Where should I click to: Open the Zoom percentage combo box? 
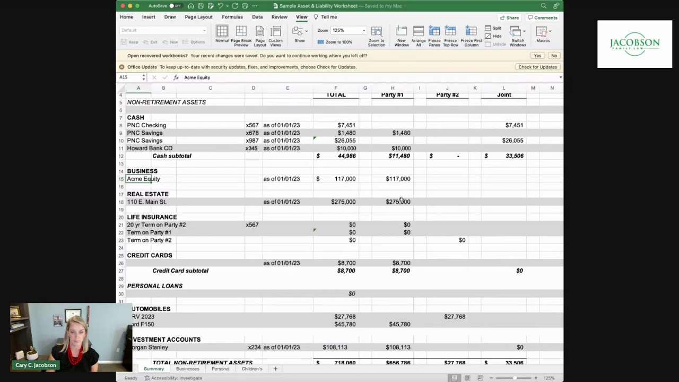(348, 30)
